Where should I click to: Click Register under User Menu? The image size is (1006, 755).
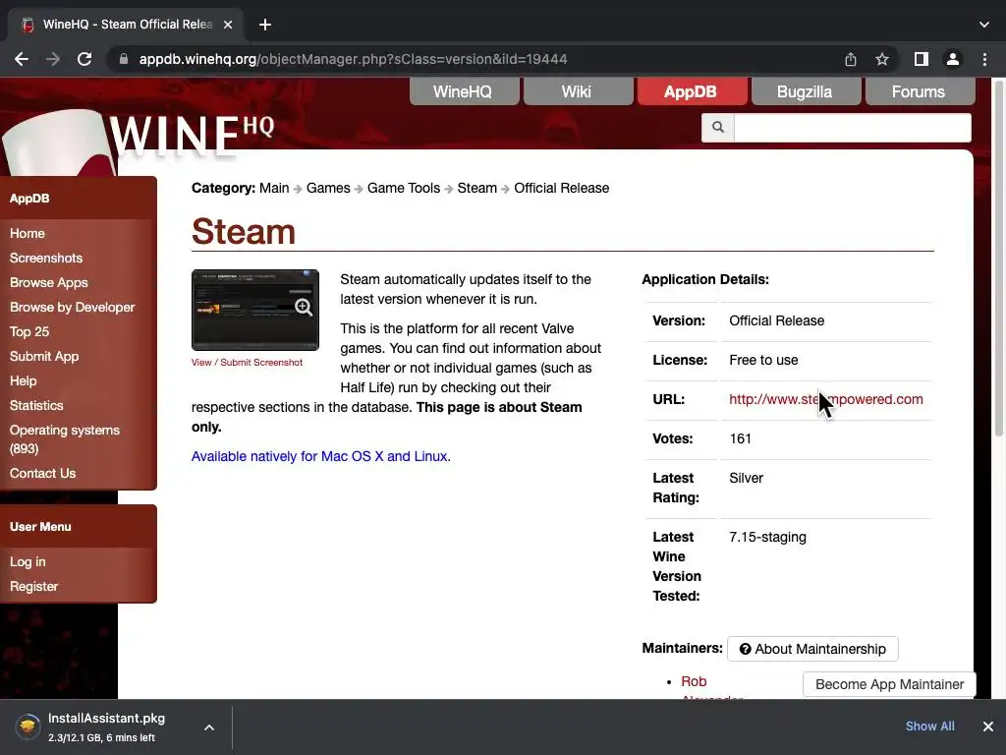tap(33, 586)
